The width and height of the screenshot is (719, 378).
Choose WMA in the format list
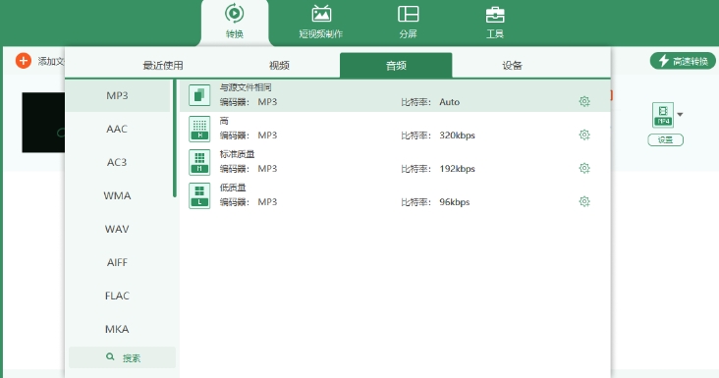(x=118, y=195)
